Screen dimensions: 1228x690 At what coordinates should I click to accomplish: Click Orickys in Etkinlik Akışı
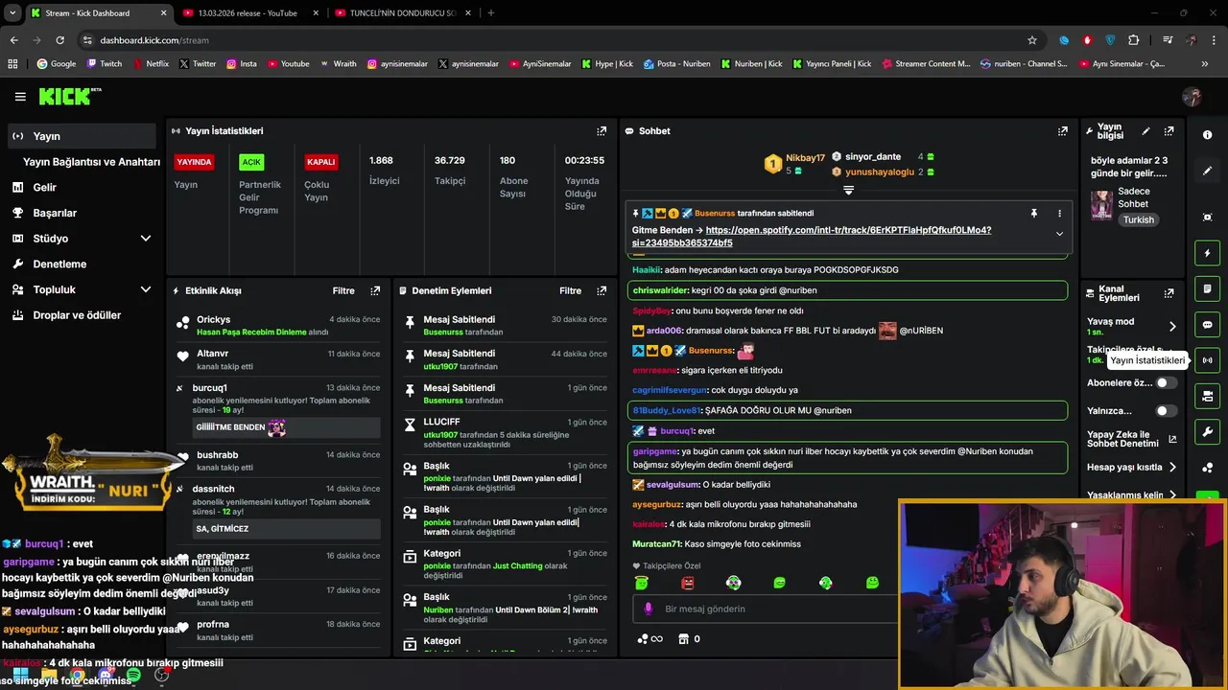pos(213,319)
